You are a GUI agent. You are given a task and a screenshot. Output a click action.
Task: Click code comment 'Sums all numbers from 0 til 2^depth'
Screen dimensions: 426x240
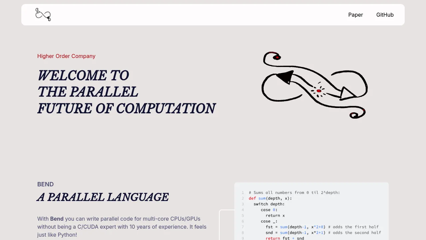[x=294, y=193]
